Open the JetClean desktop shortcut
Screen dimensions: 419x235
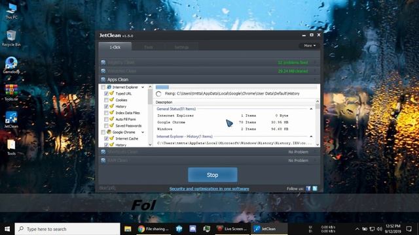click(11, 120)
